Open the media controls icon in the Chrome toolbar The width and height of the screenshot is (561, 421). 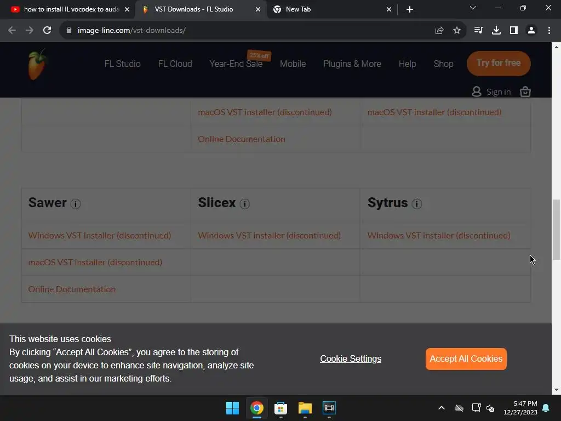pos(478,31)
